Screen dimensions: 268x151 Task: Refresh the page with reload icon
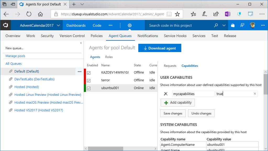[x=29, y=14]
